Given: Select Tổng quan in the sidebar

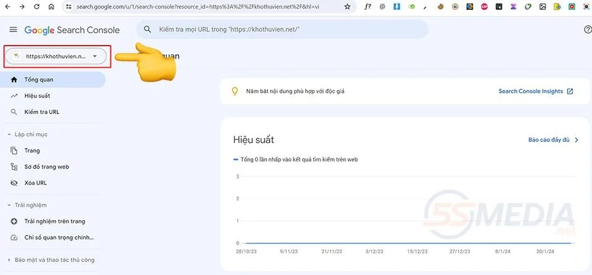Looking at the screenshot, I should pyautogui.click(x=53, y=80).
